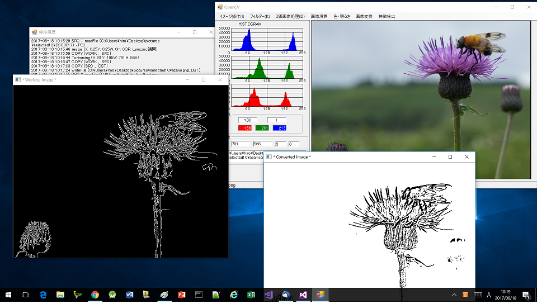The height and width of the screenshot is (304, 537).
Task: Open the clock showing 10:19
Action: [506, 294]
